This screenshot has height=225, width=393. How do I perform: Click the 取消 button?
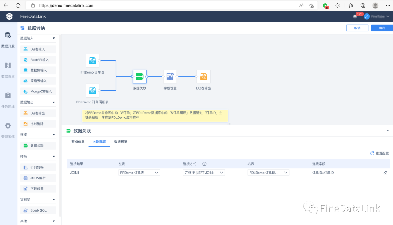(357, 28)
